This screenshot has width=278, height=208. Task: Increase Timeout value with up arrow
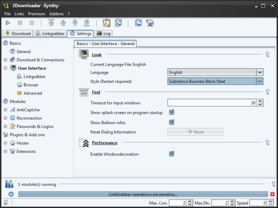(260, 101)
